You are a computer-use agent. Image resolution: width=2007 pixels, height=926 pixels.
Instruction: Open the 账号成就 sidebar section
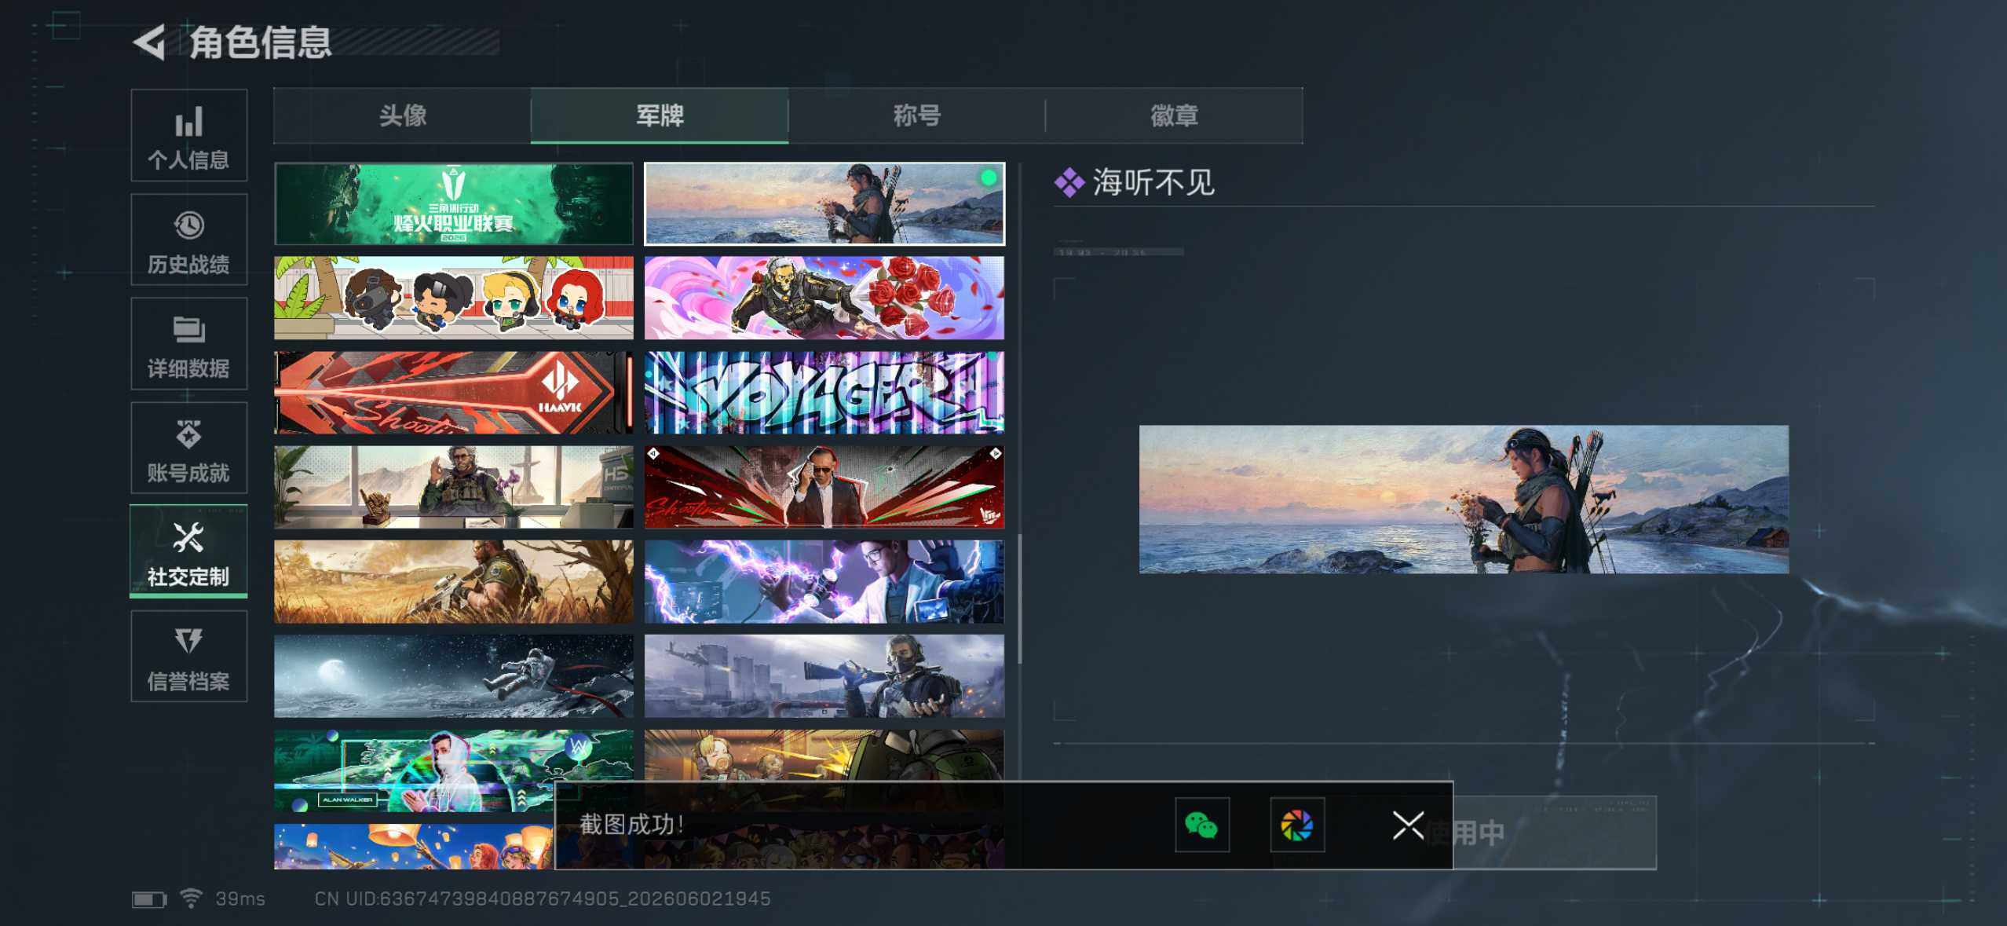(188, 448)
